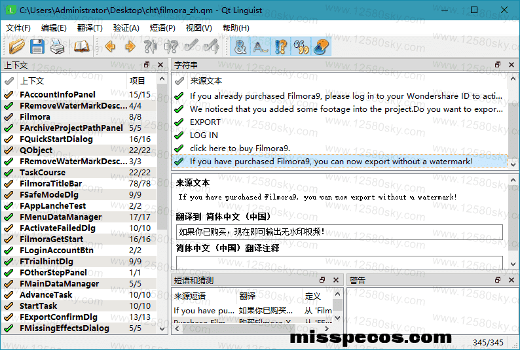The image size is (520, 350).
Task: Float the 字符串 panel
Action: [x=498, y=65]
